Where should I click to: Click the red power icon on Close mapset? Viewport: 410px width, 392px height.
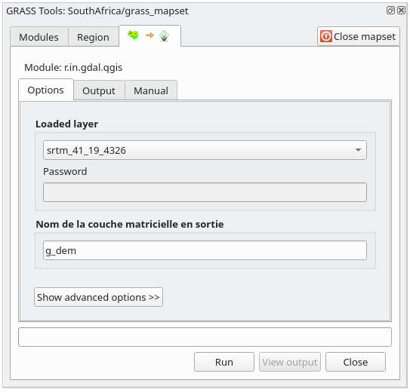(x=325, y=36)
